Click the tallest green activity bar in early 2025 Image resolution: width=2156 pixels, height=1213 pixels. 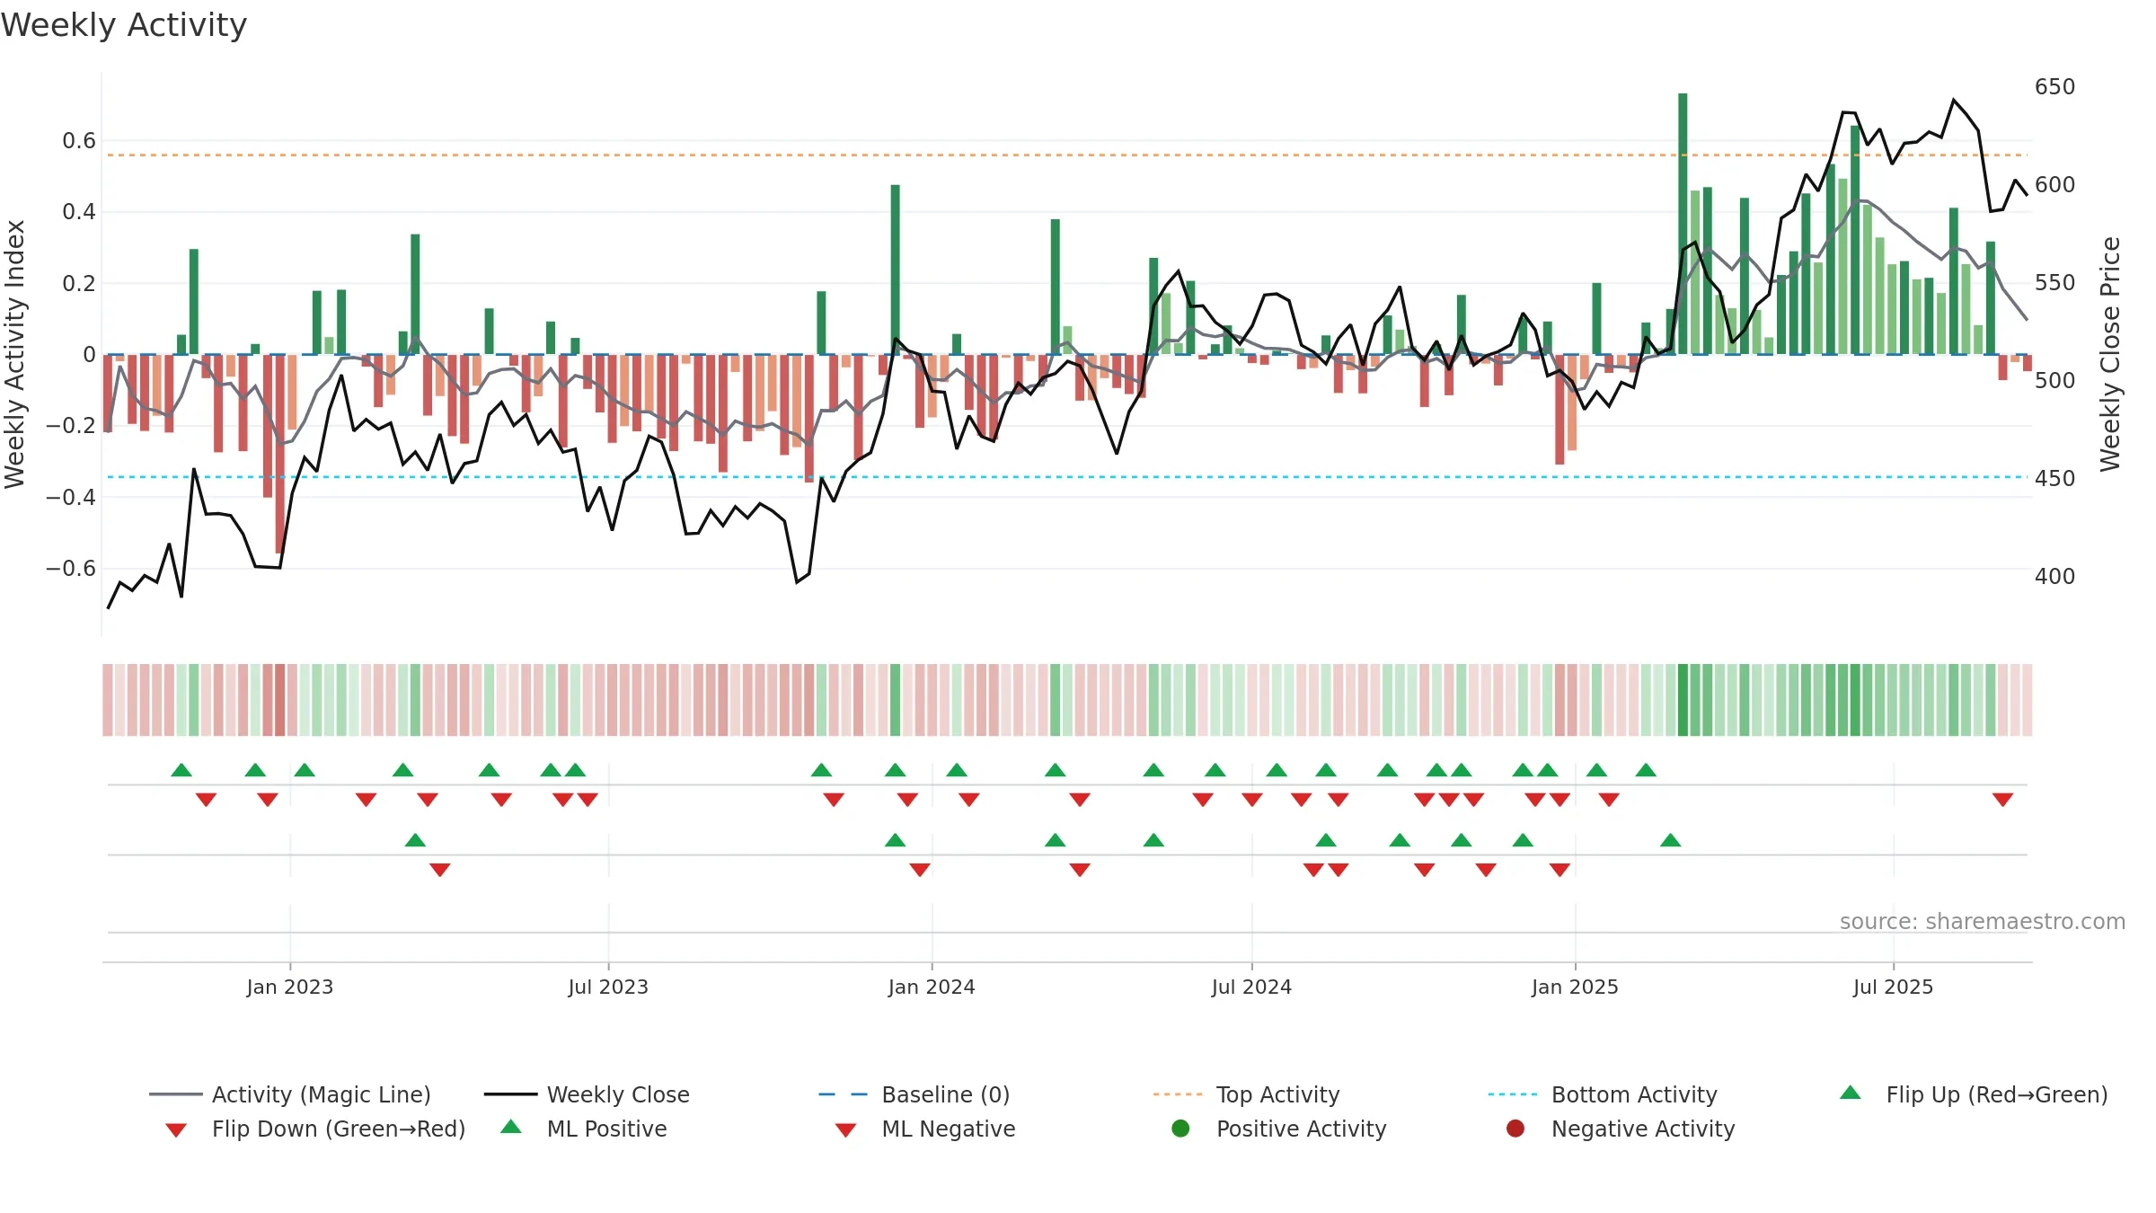coord(1683,224)
